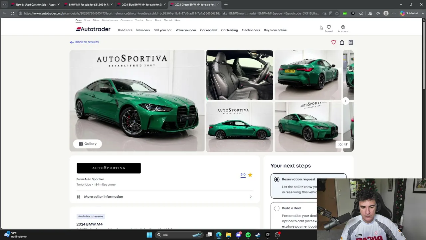Viewport: 426px width, 240px height.
Task: Refresh the browser page
Action: pyautogui.click(x=12, y=13)
